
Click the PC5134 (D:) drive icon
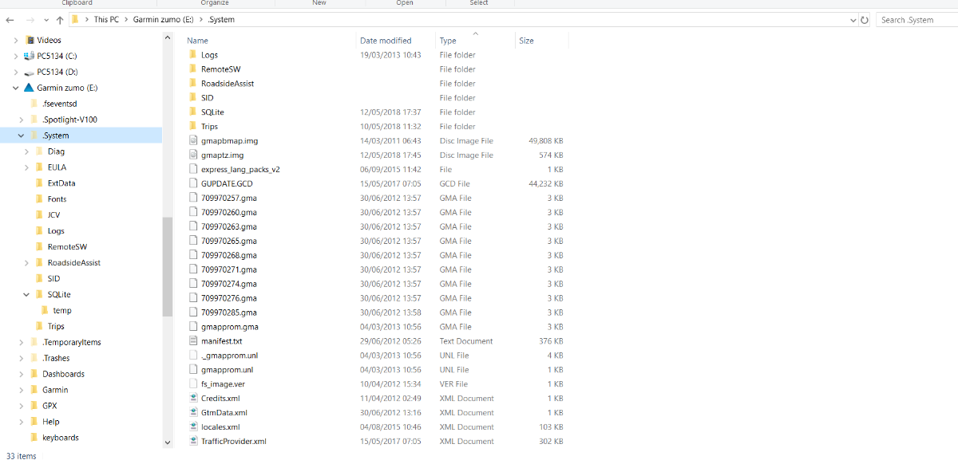(x=30, y=72)
